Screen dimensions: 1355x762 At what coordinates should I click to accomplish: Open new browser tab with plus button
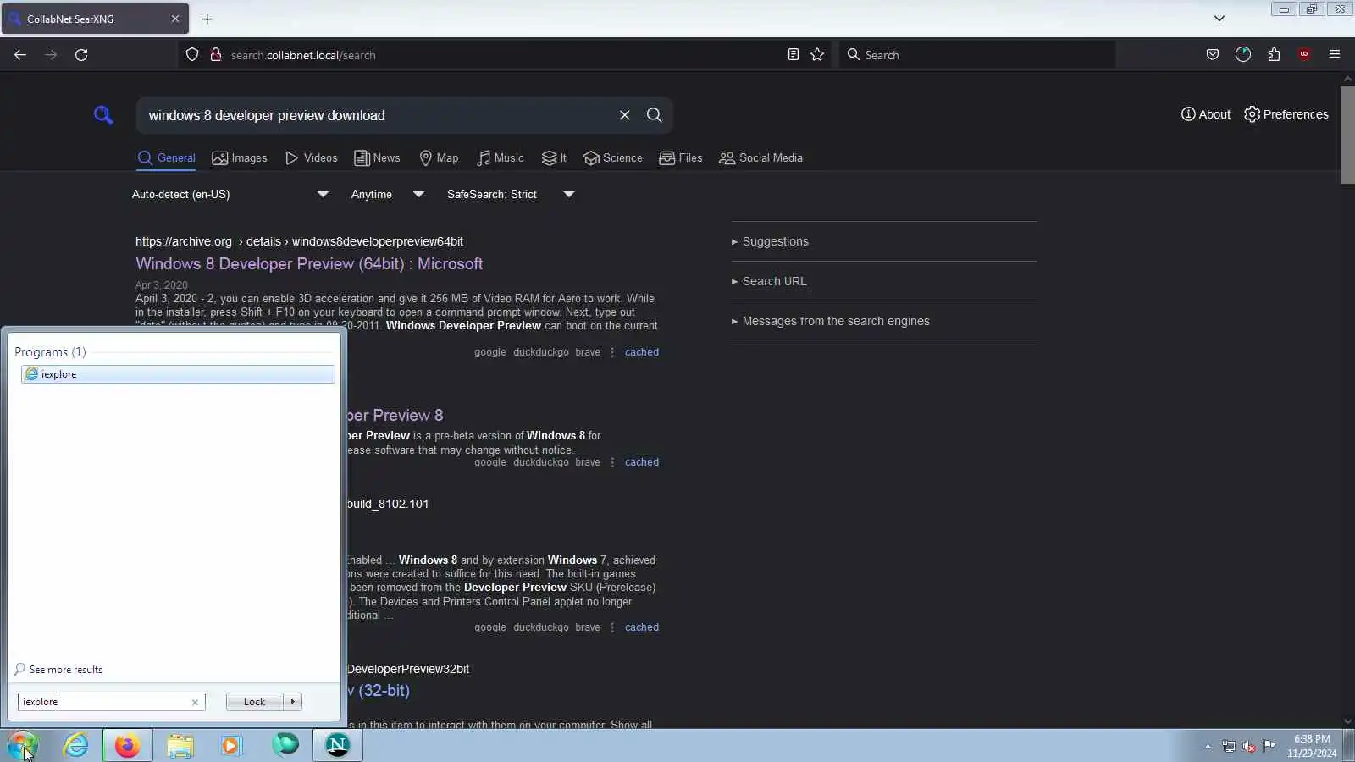click(x=207, y=19)
